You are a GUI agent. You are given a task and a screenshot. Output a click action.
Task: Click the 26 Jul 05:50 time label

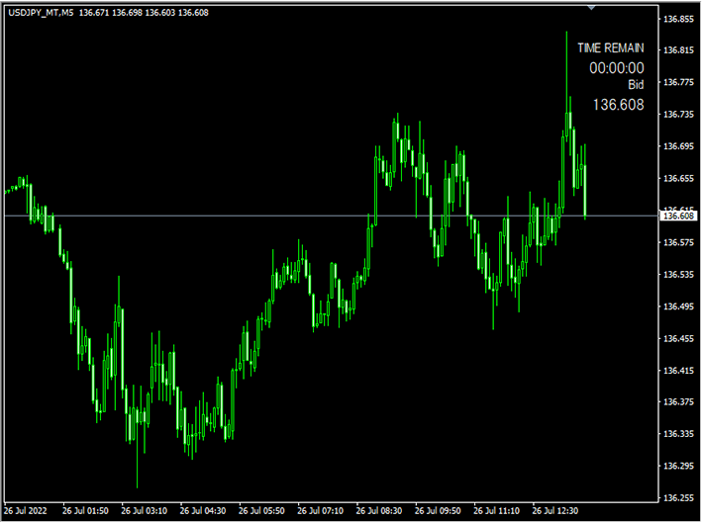(261, 510)
